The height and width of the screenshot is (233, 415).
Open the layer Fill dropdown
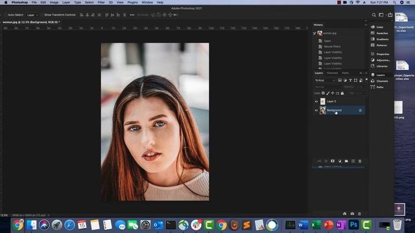coord(359,93)
